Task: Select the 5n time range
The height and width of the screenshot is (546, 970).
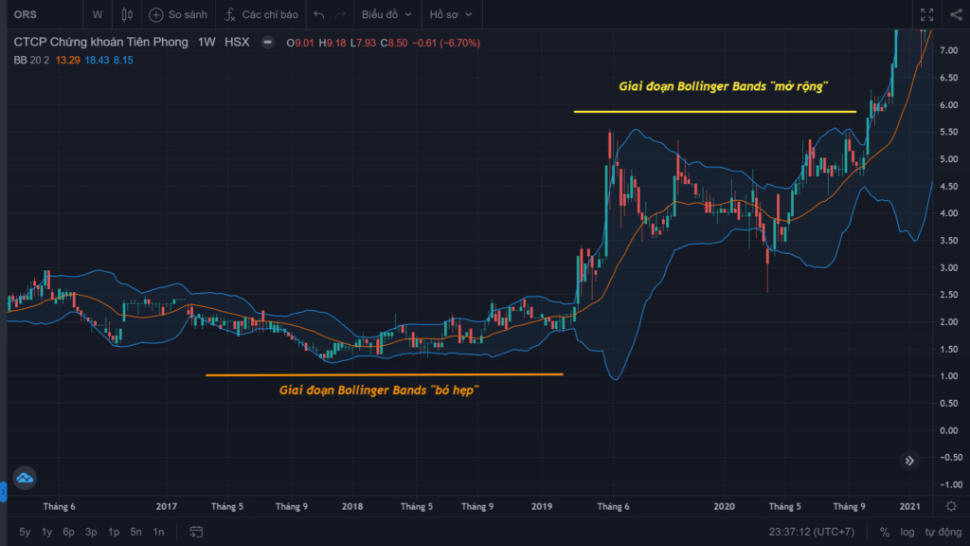Action: [136, 532]
